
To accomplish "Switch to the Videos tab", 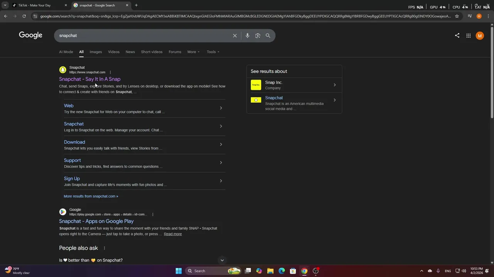I will click(x=113, y=52).
